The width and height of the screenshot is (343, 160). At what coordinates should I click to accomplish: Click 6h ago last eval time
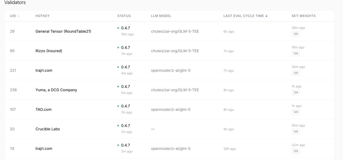click(x=229, y=32)
